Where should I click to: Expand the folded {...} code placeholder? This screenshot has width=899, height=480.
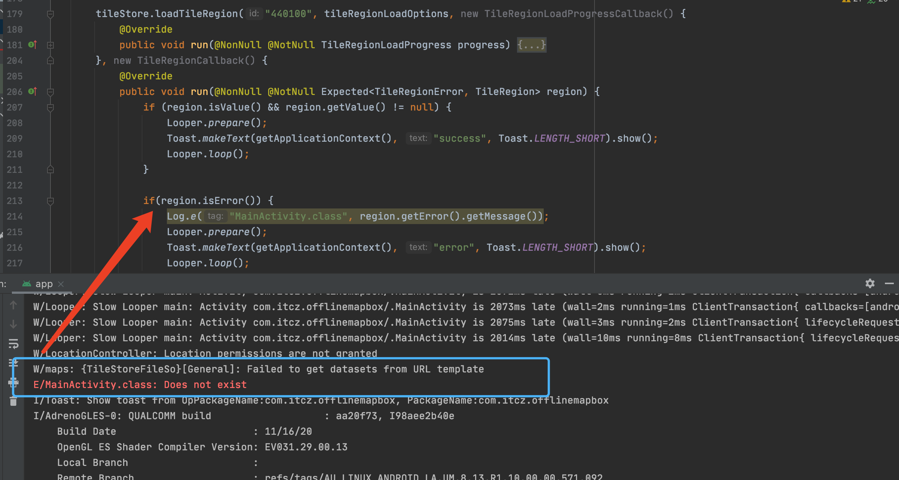(x=531, y=45)
